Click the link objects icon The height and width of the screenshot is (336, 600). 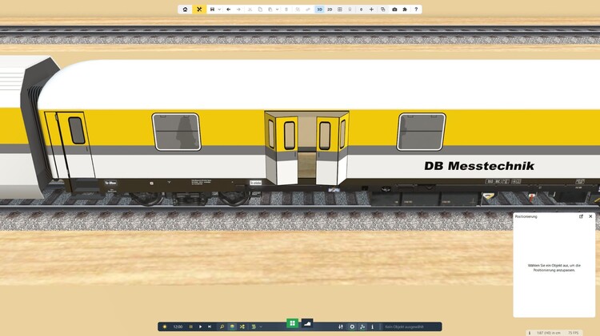click(308, 9)
